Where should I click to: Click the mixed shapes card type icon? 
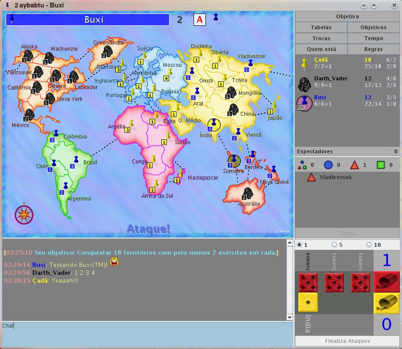click(302, 165)
